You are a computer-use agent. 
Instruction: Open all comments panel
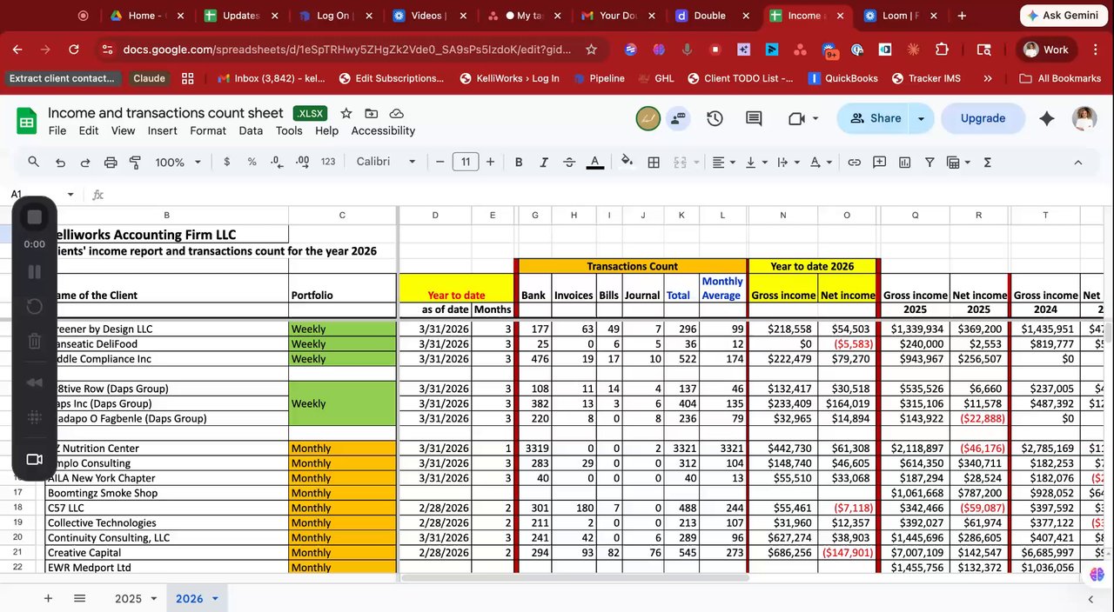coord(754,118)
